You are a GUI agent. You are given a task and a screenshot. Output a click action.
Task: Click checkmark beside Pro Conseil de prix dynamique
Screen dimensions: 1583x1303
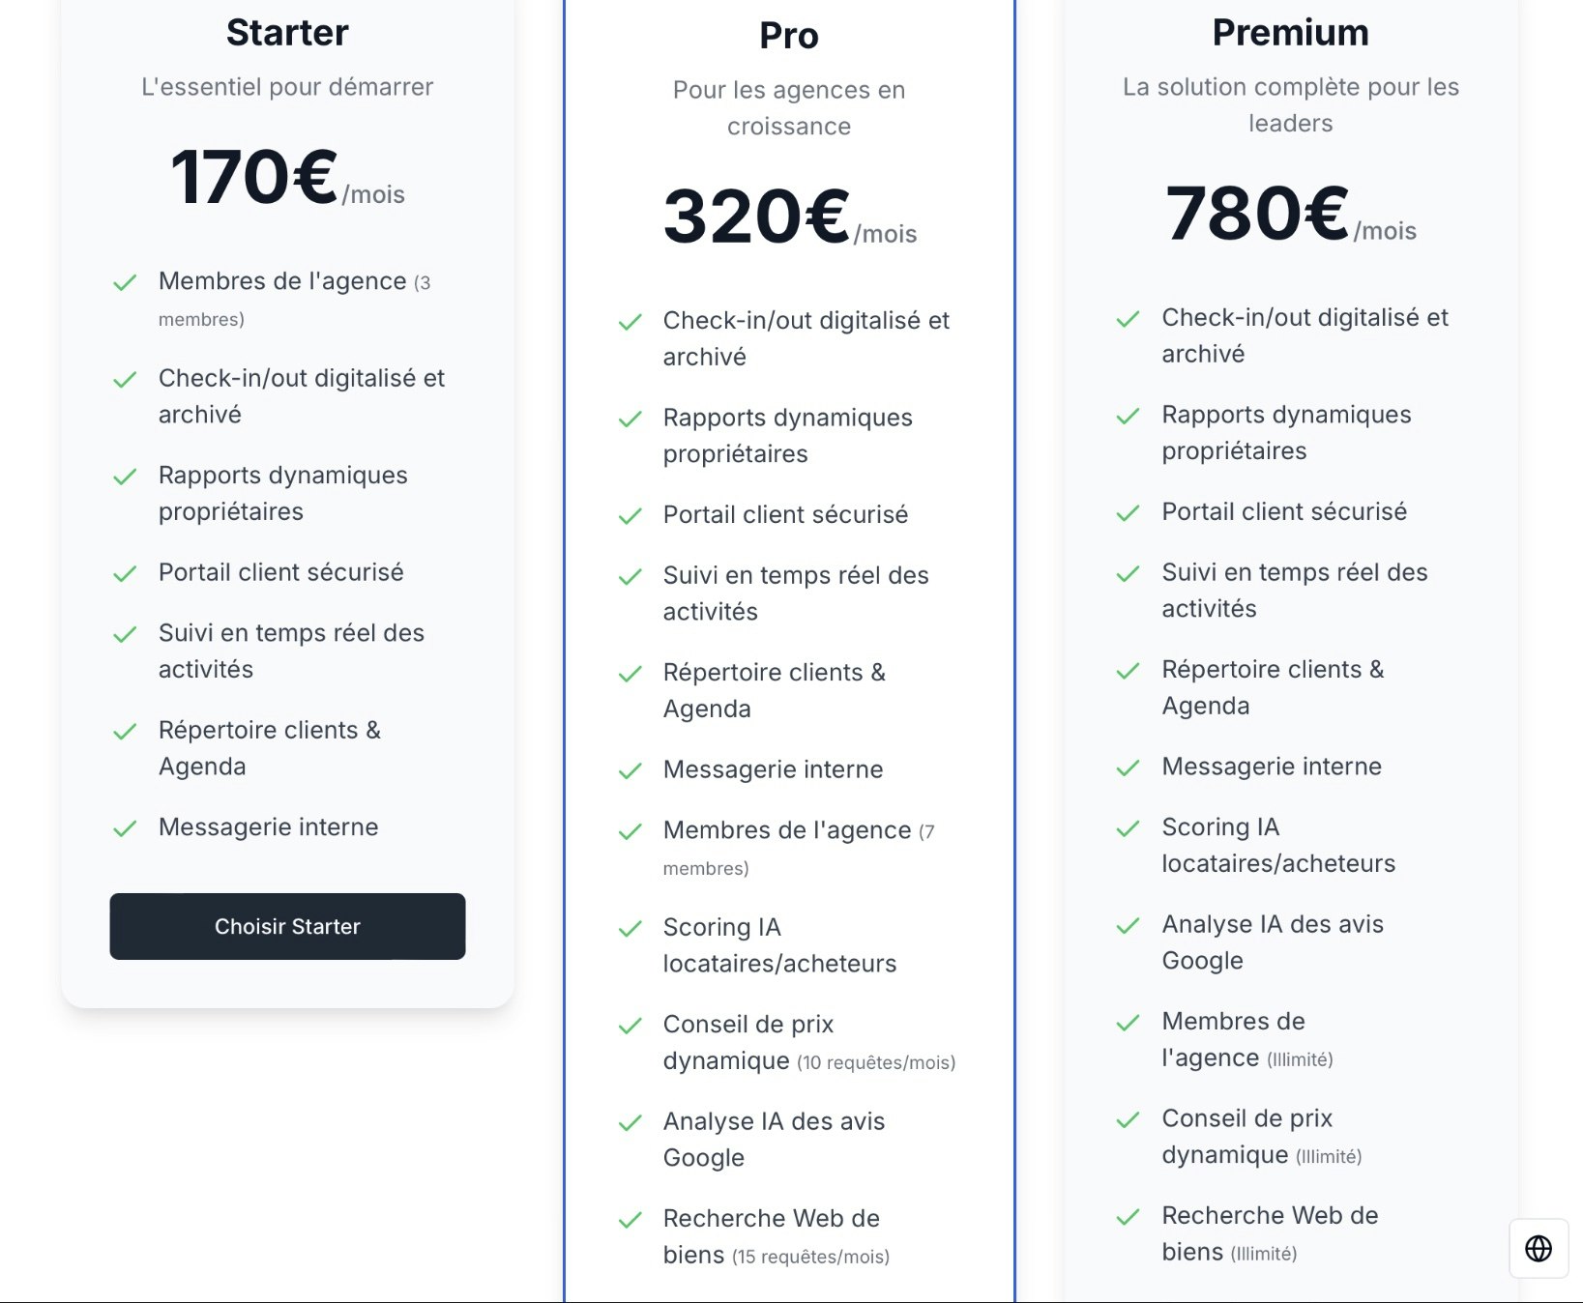coord(630,1026)
